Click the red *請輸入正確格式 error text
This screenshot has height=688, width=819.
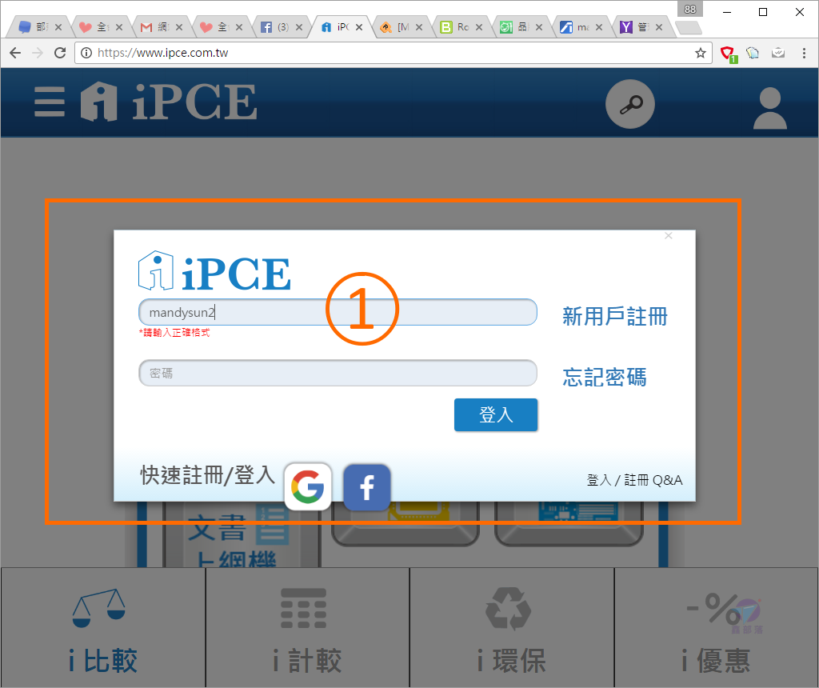(x=174, y=333)
